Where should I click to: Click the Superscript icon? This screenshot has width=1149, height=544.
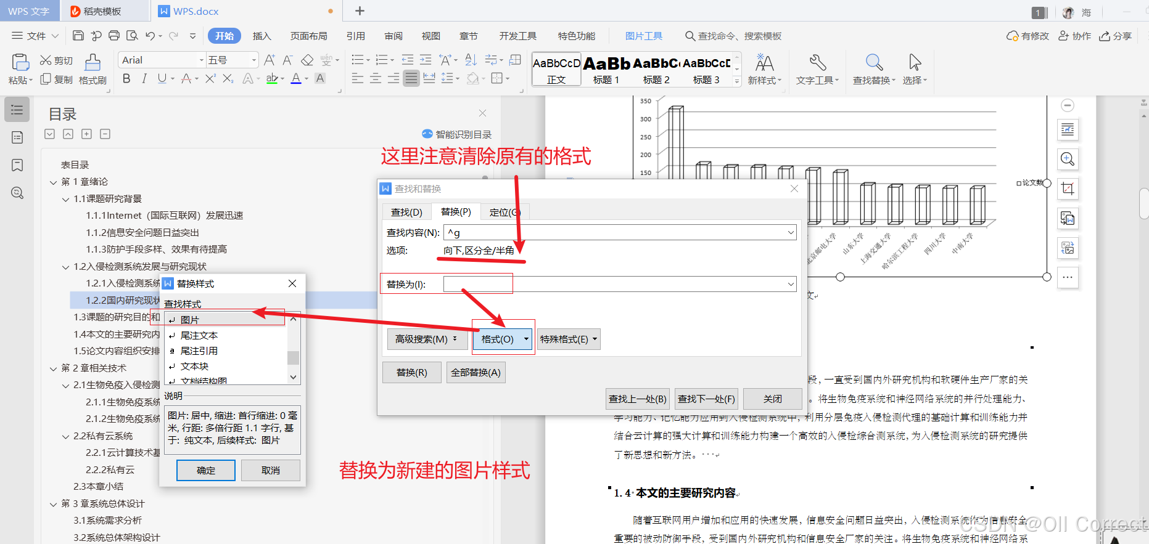click(x=210, y=78)
